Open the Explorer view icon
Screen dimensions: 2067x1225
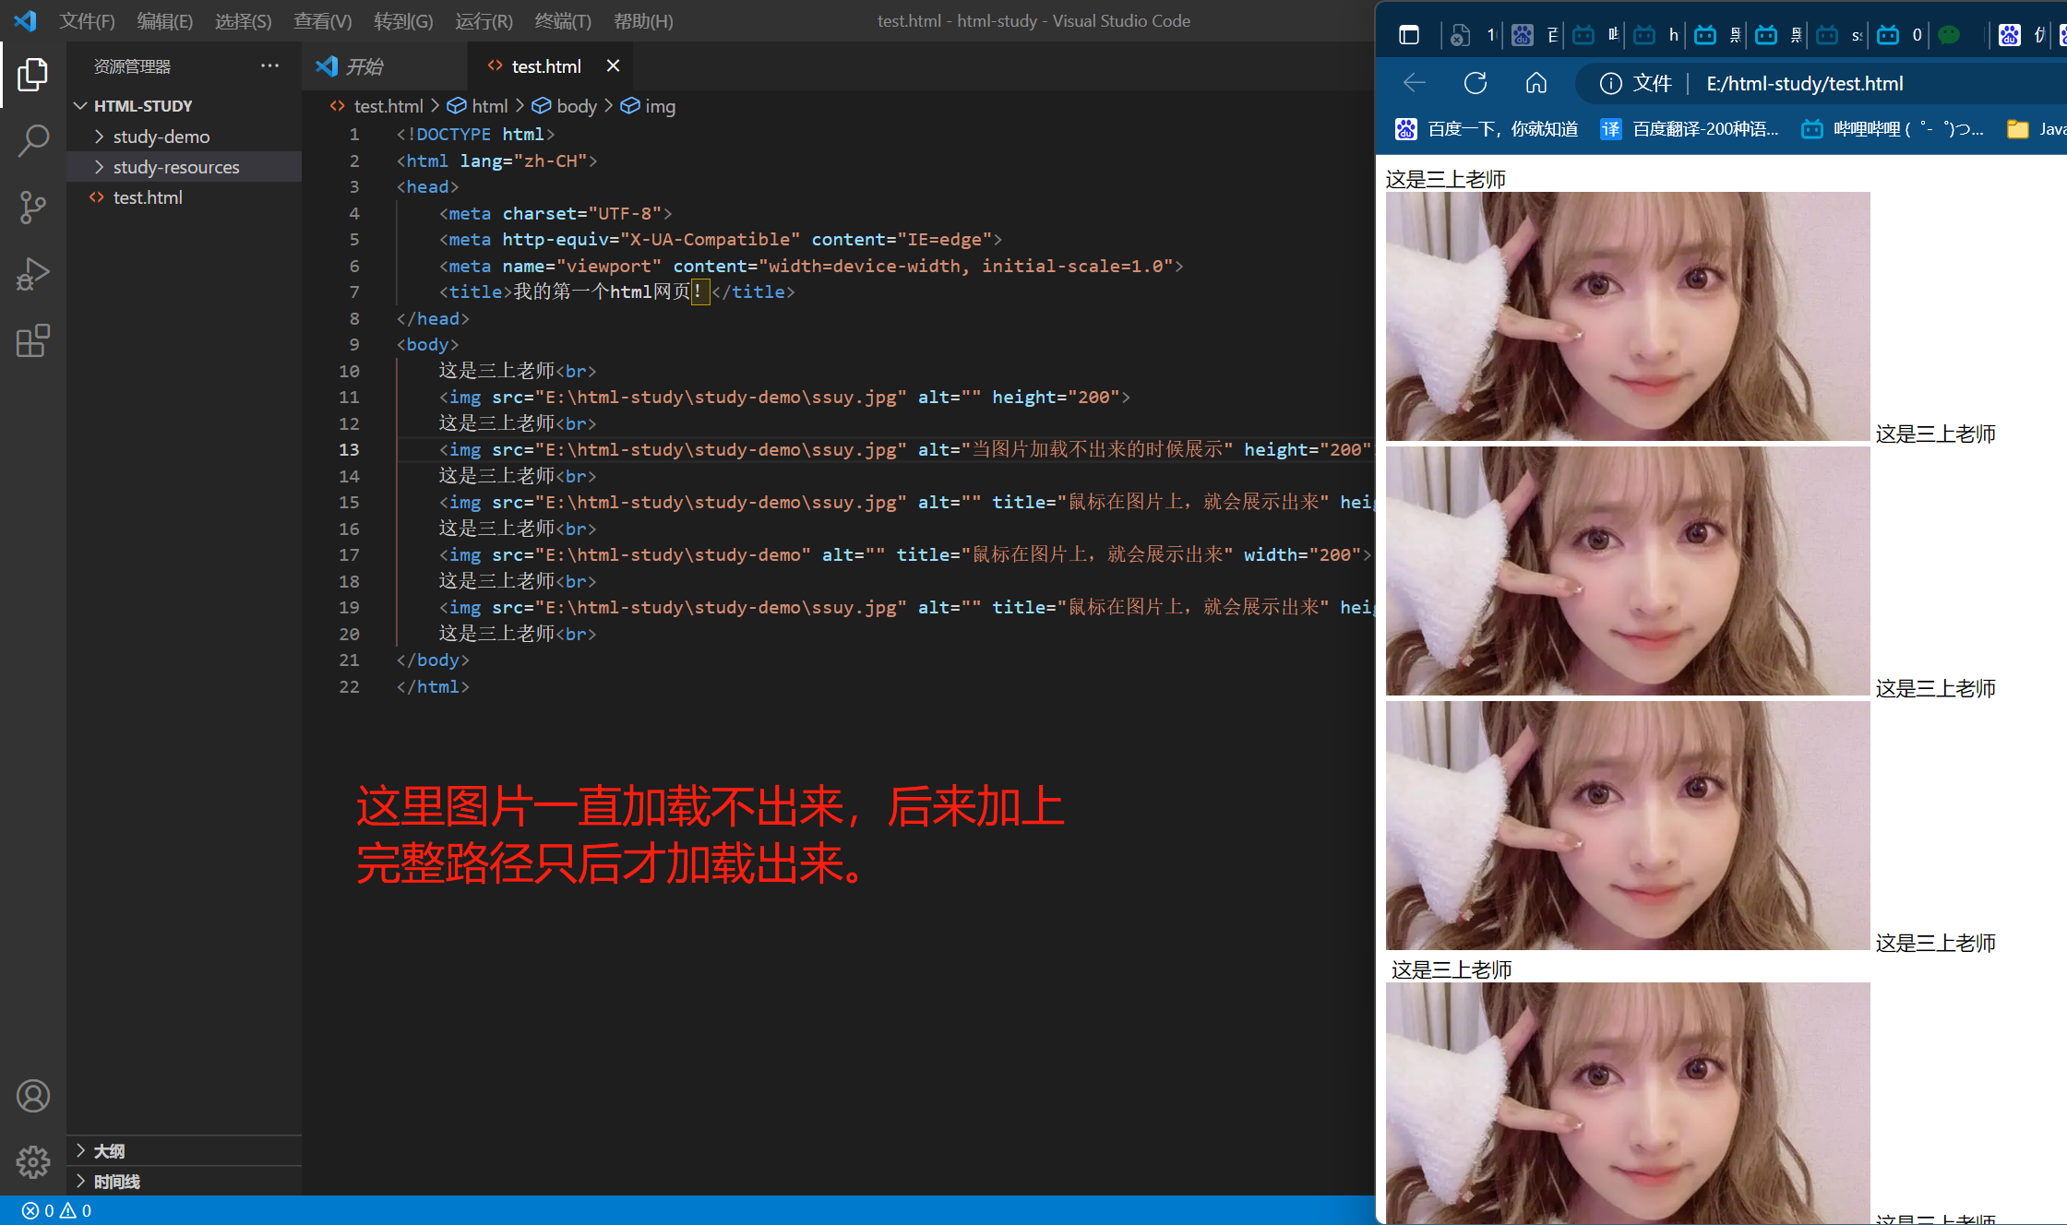32,75
